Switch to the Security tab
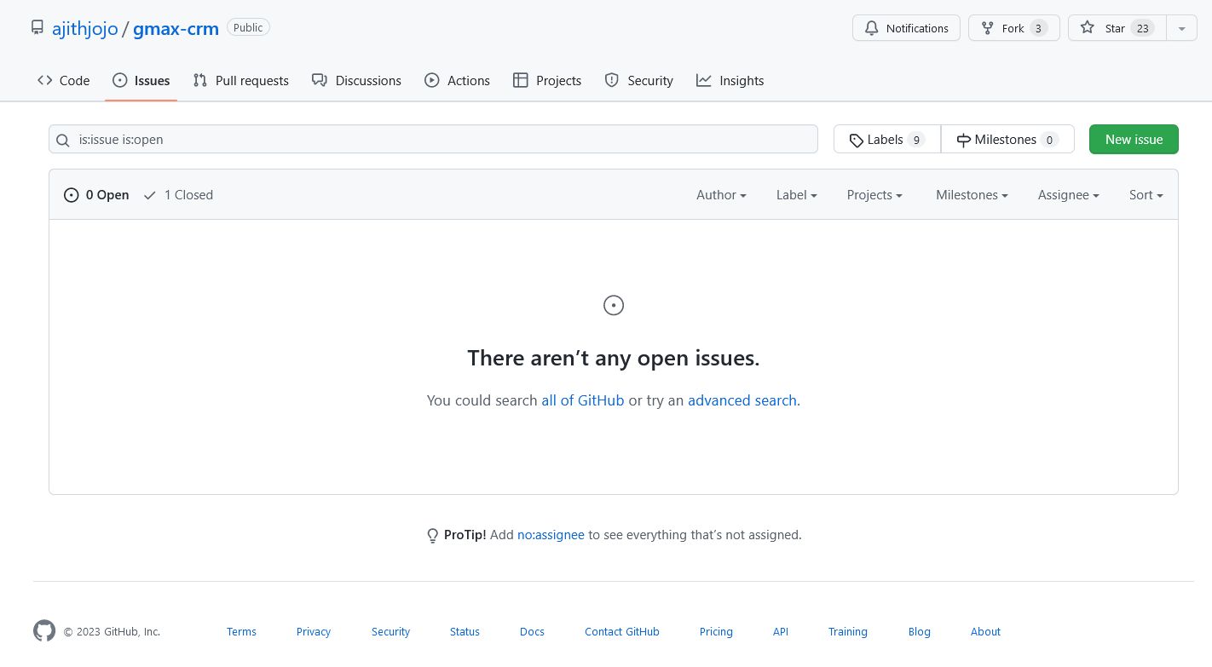Screen dimensions: 1212x667 coord(638,81)
